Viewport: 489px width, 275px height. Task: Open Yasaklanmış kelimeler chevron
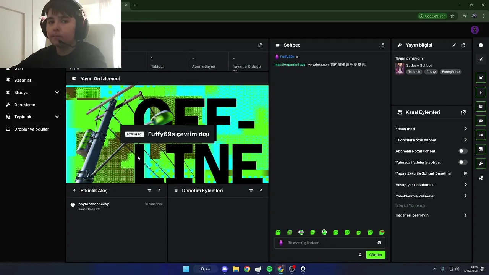pyautogui.click(x=465, y=196)
